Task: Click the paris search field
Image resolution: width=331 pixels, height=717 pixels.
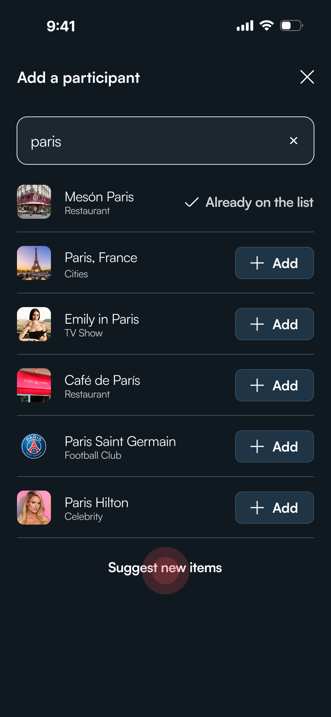Action: [153, 141]
